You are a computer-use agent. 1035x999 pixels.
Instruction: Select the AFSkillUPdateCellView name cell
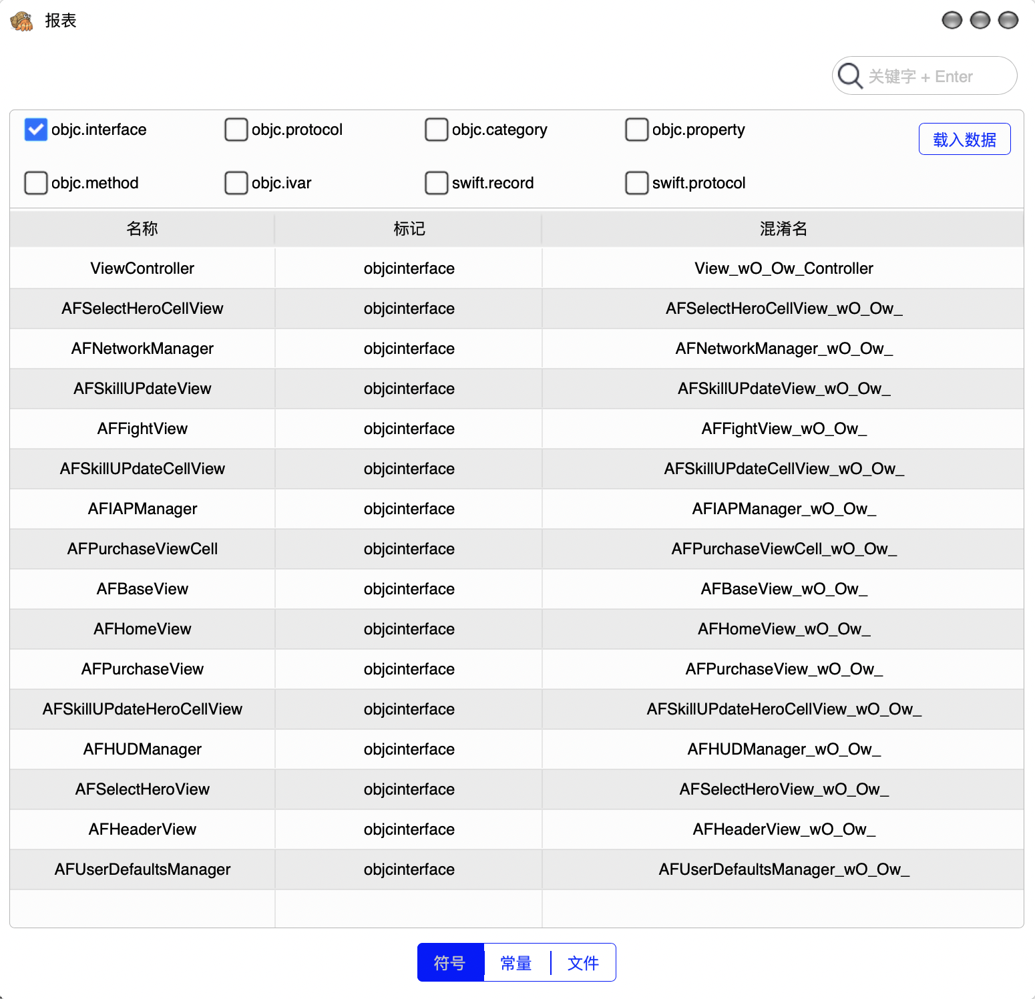click(142, 469)
